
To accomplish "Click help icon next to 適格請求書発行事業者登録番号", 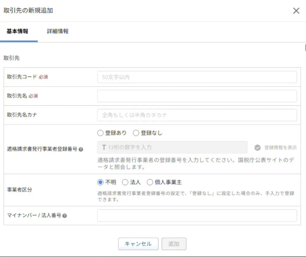I will [x=81, y=150].
